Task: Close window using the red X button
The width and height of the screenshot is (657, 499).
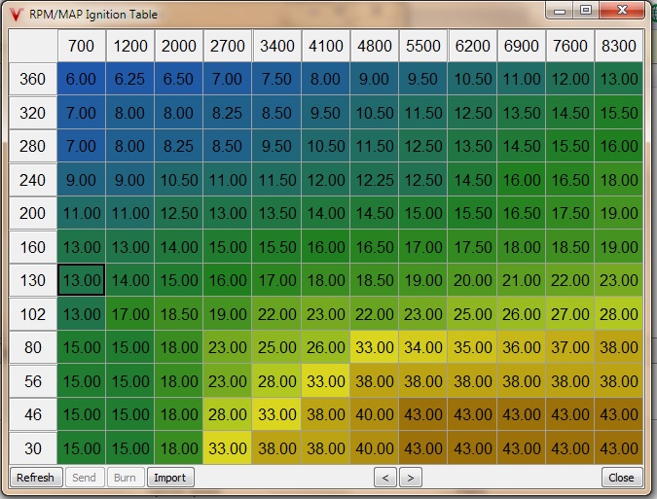Action: [622, 11]
